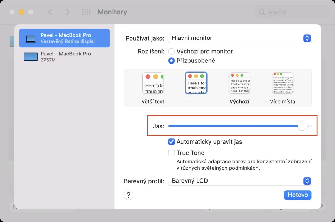335x222 pixels.
Task: Enable Automaticky upravit jas checkbox
Action: (171, 141)
